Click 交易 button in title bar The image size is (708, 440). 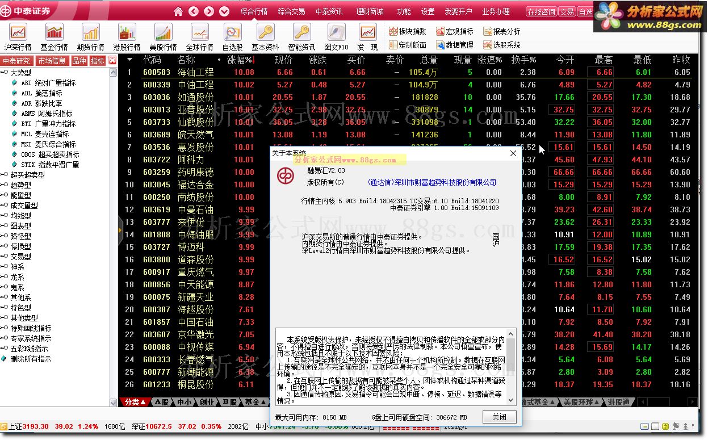coord(567,12)
